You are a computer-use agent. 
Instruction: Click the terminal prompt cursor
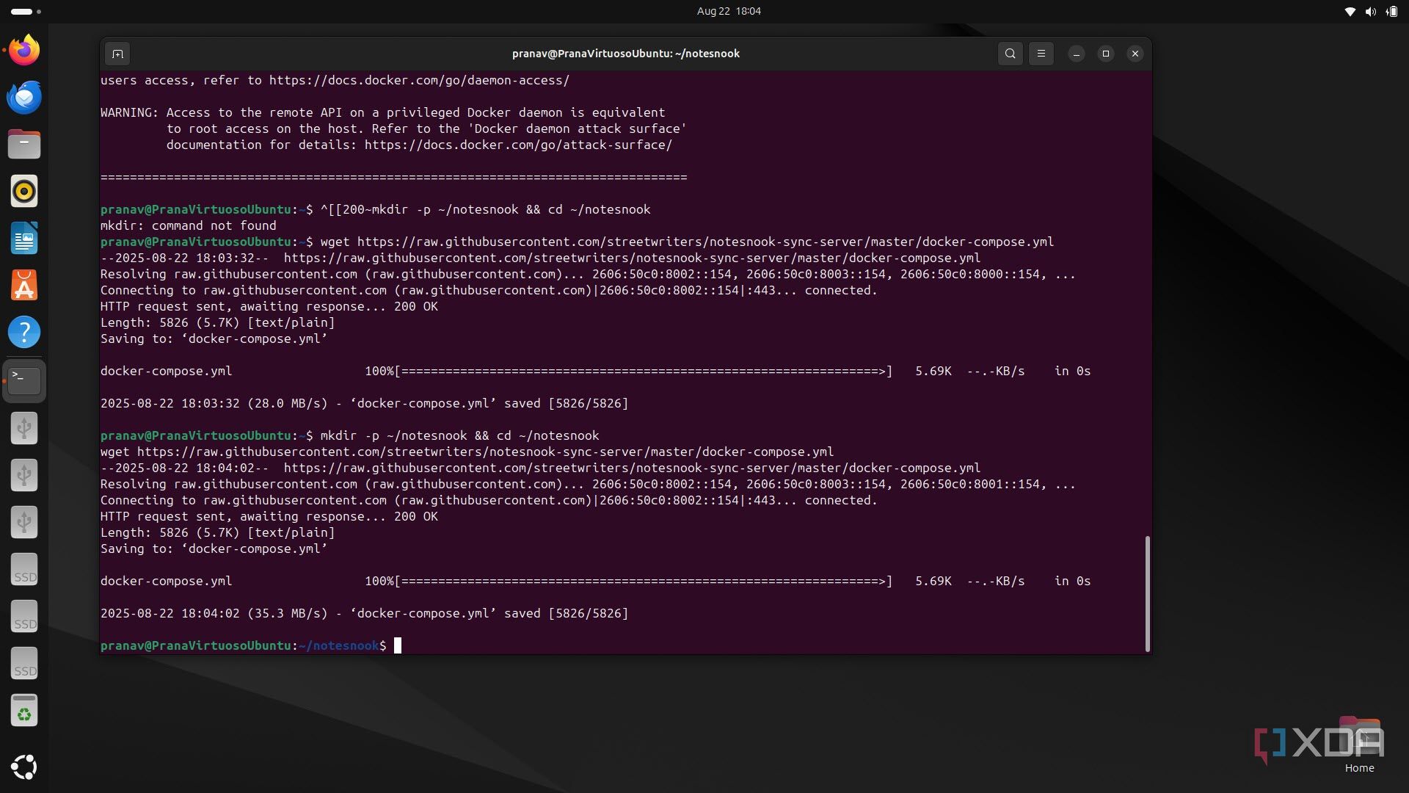pos(398,645)
